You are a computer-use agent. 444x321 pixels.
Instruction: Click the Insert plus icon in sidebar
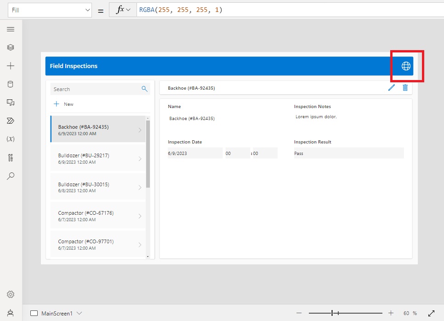click(x=11, y=66)
